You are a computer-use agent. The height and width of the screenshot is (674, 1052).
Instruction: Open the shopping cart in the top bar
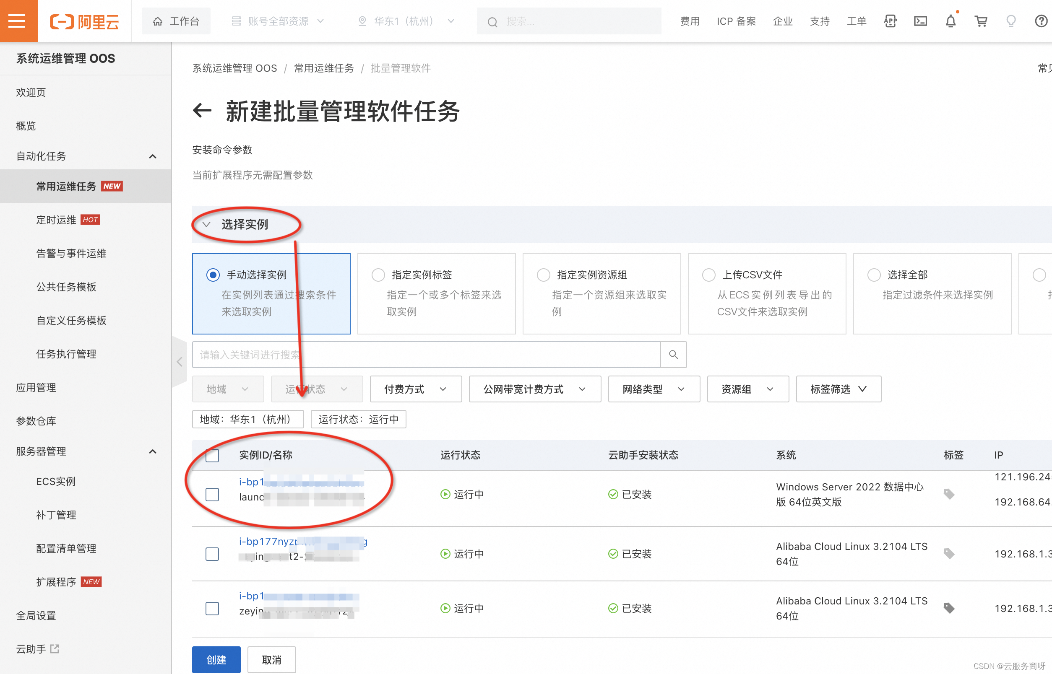click(x=981, y=21)
